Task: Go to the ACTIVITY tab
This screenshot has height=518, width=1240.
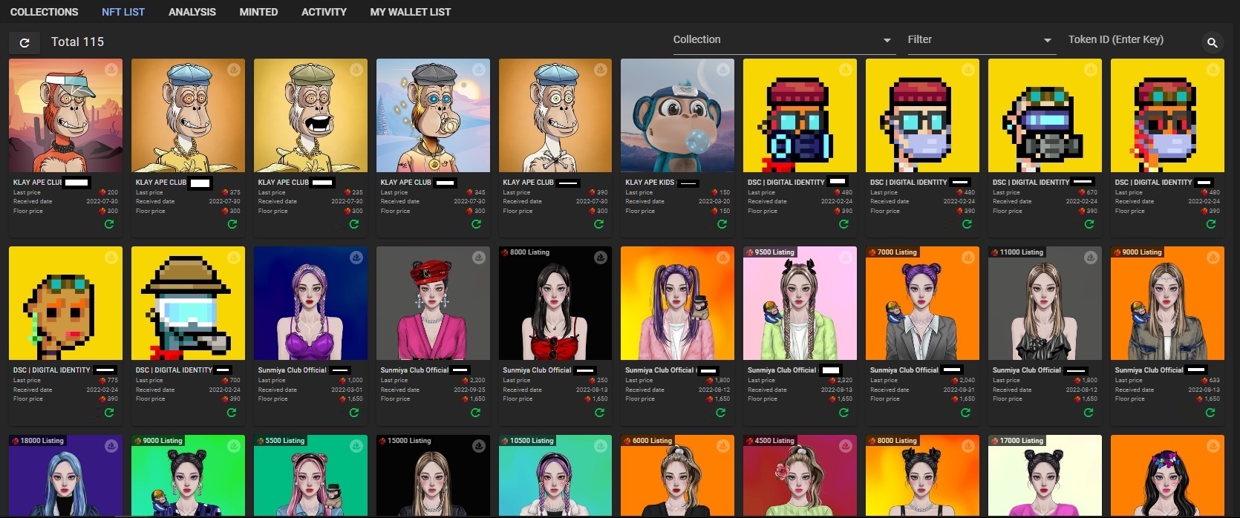Action: click(x=324, y=12)
